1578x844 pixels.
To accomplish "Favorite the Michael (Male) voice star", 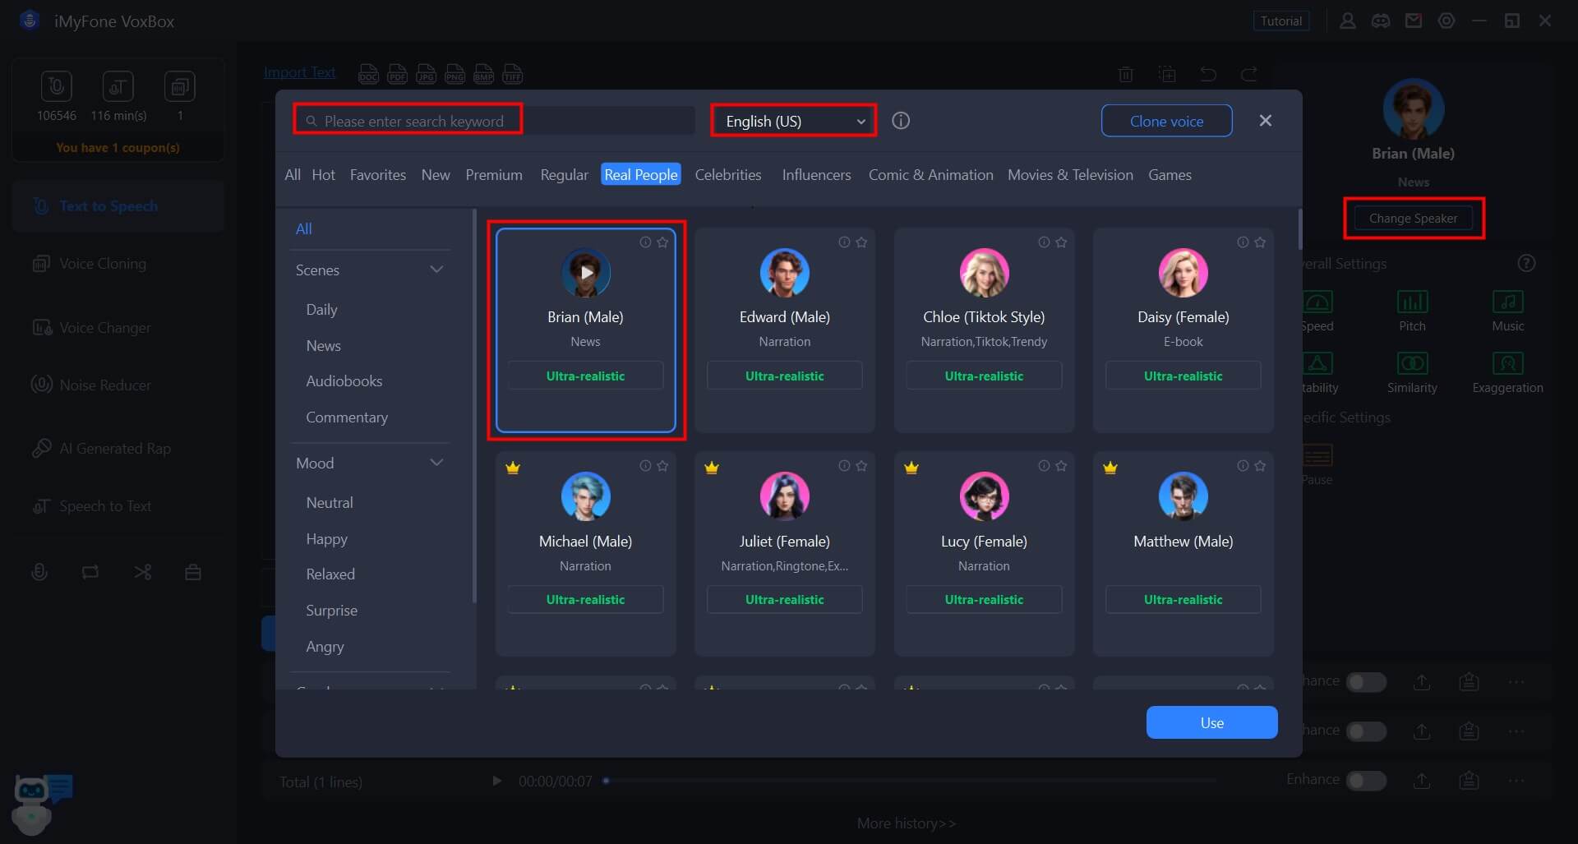I will tap(662, 466).
